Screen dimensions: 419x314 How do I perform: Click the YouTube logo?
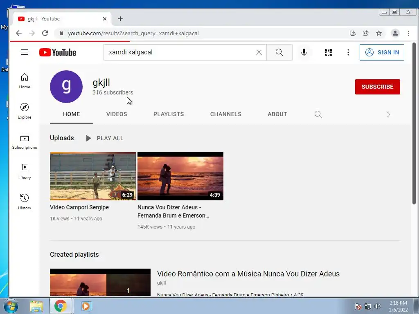[58, 52]
